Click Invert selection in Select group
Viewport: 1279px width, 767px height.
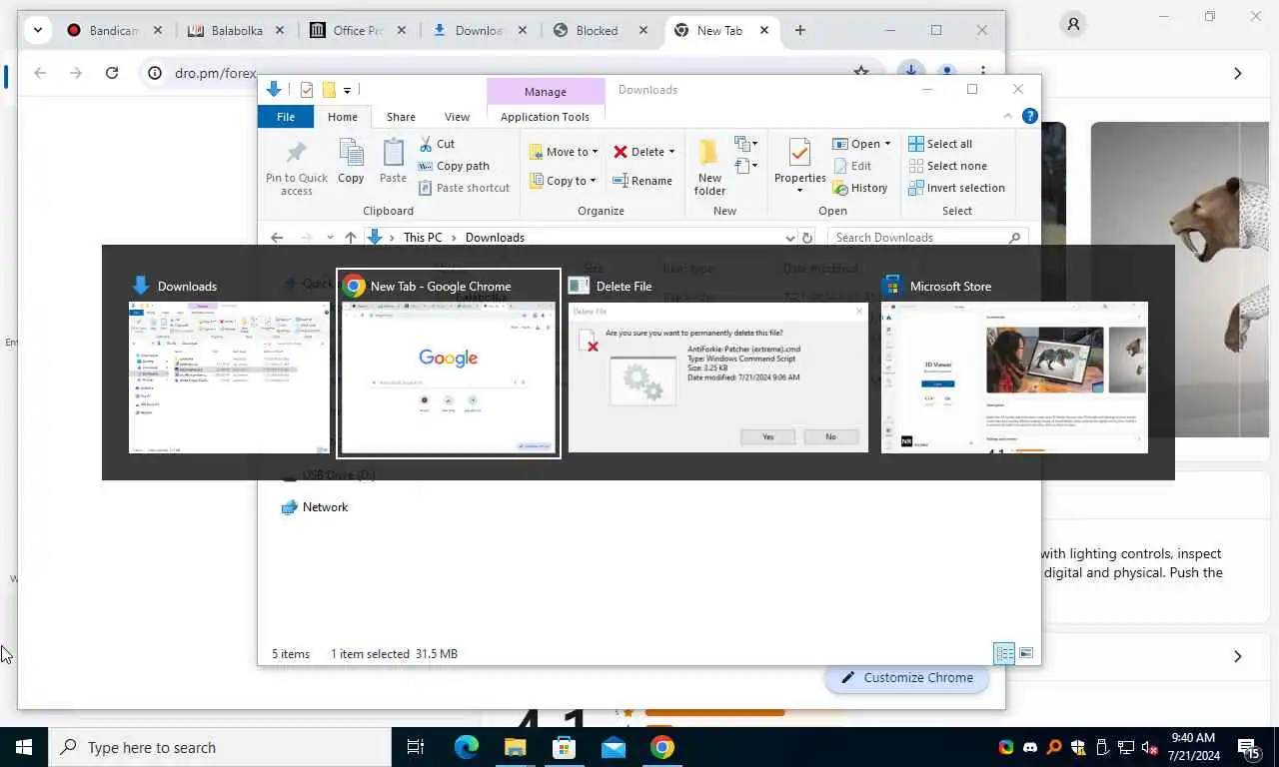coord(956,188)
